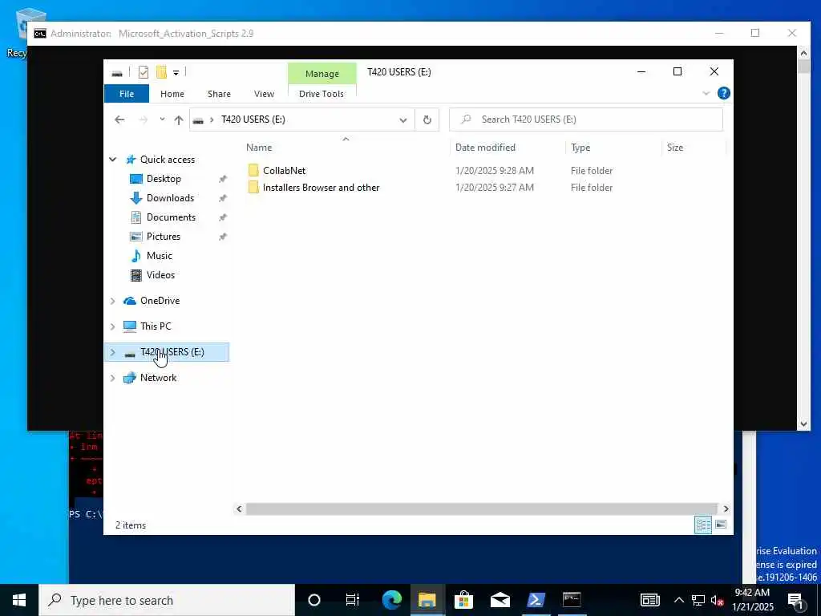Expand the This PC tree node
This screenshot has height=616, width=821.
click(x=112, y=326)
